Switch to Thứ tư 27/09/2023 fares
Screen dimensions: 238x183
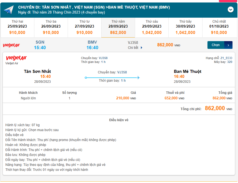(84, 27)
